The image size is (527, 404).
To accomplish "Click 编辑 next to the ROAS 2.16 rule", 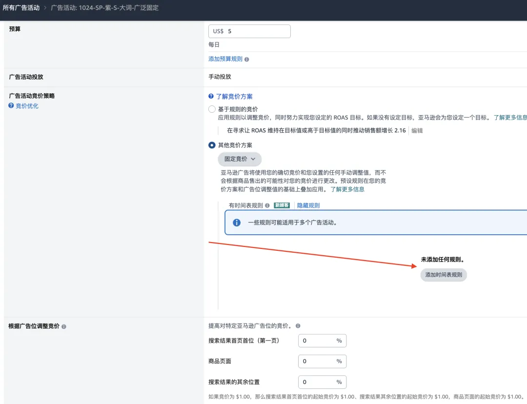I will [x=417, y=130].
